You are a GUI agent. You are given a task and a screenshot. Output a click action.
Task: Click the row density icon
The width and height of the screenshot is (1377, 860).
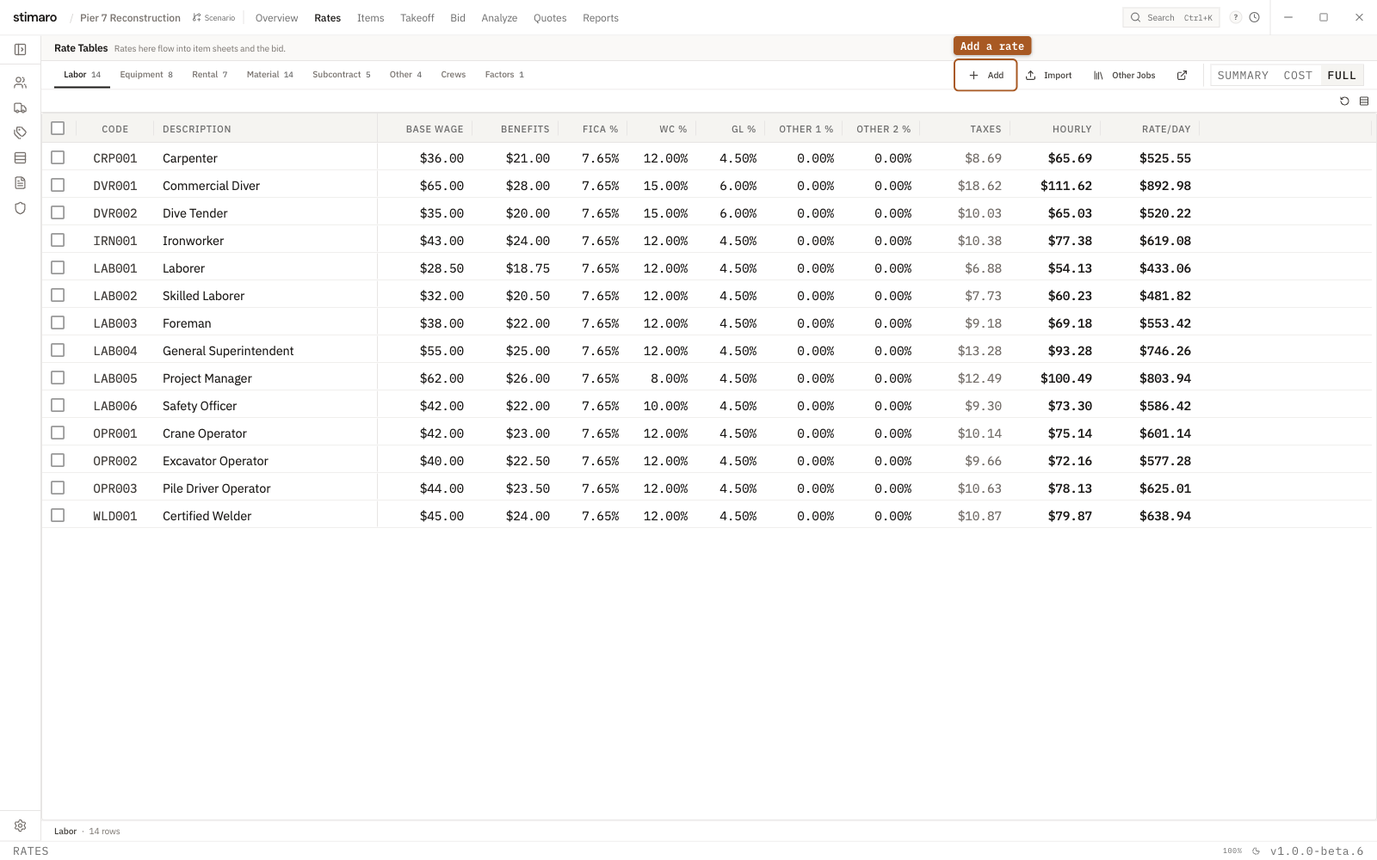pos(1364,101)
